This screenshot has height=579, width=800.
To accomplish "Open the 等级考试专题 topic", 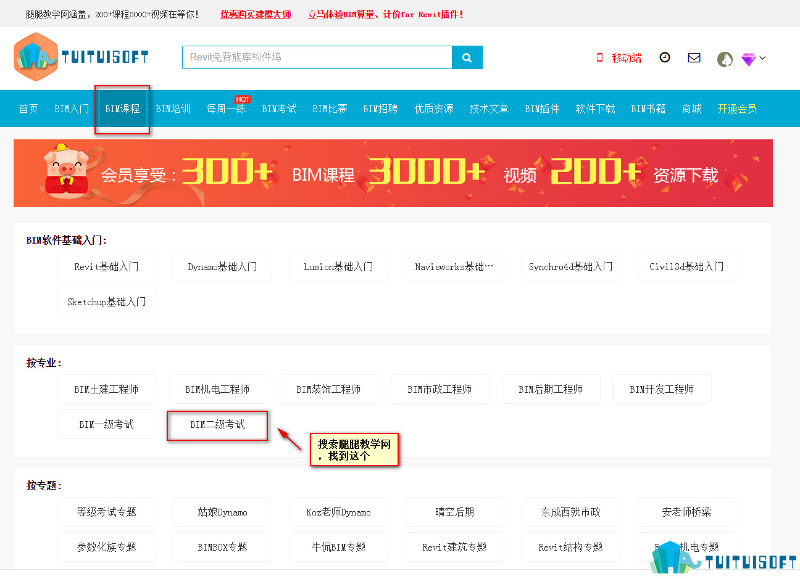I will click(x=107, y=512).
